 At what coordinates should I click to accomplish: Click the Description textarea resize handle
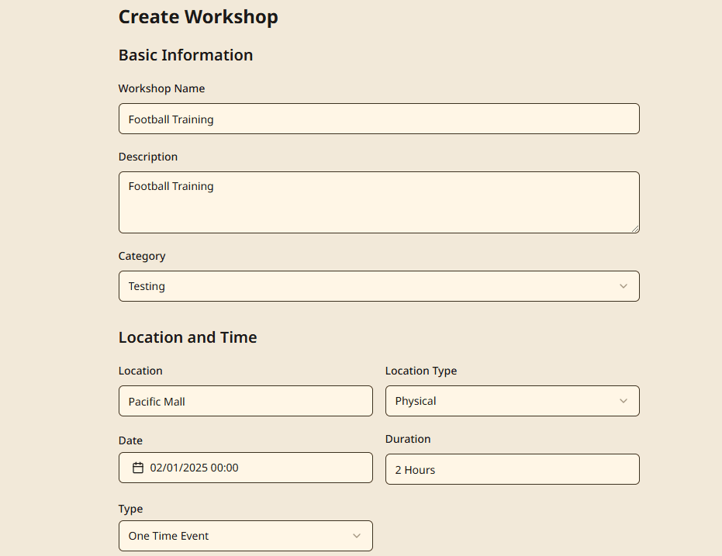pyautogui.click(x=636, y=230)
